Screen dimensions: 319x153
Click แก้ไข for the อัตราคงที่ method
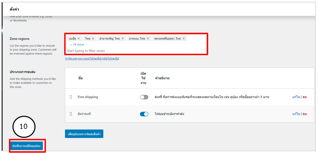(x=296, y=114)
